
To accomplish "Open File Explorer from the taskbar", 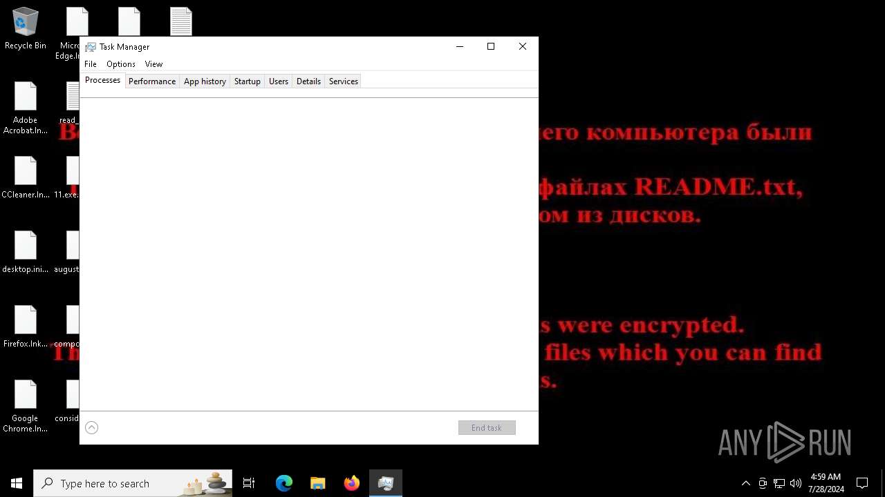I will 318,483.
